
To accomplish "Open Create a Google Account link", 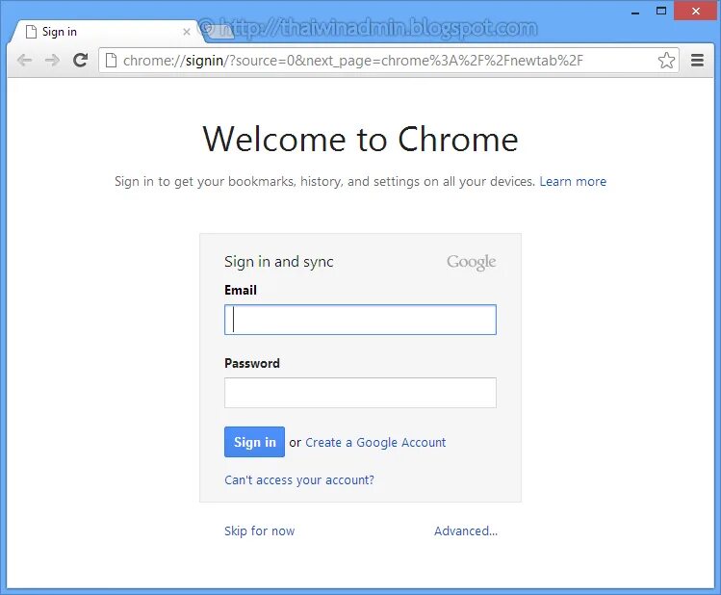I will coord(375,442).
